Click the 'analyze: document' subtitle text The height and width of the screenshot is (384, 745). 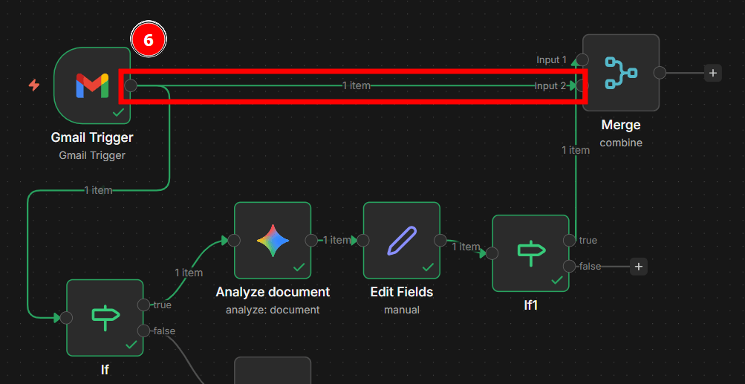tap(273, 310)
